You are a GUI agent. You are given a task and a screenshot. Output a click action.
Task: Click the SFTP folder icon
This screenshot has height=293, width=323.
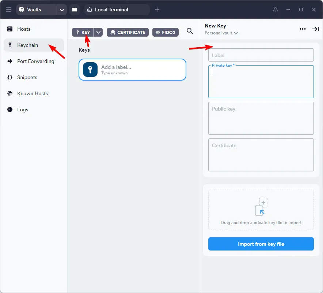[75, 10]
